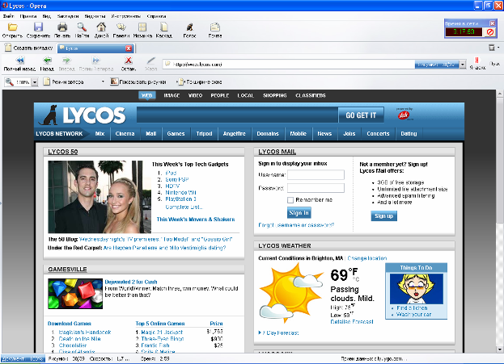This screenshot has height=364, width=504.
Task: Open the Dating network link
Action: pyautogui.click(x=409, y=134)
